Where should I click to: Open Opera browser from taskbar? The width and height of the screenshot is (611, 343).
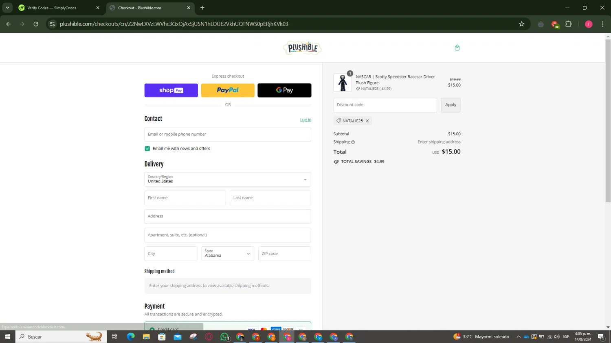(x=209, y=336)
